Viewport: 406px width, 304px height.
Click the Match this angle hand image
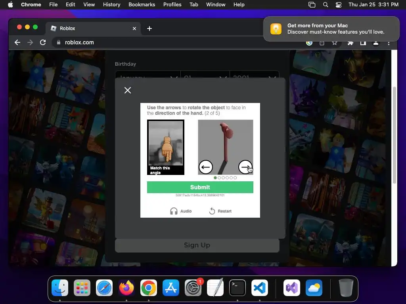click(x=166, y=147)
